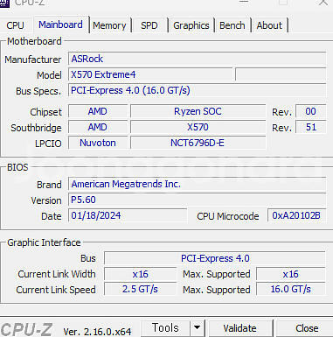Click the BIOS date 01/18/2024 field

(x=128, y=215)
